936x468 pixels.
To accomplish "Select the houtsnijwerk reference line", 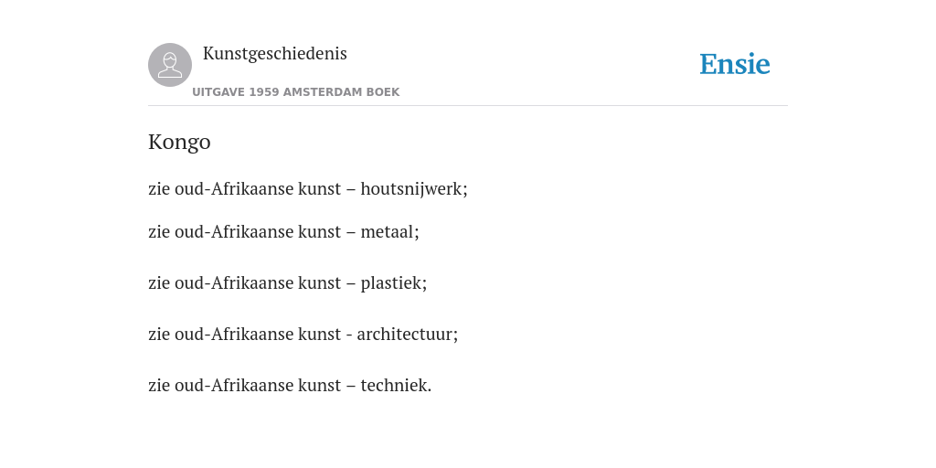I will 307,188.
